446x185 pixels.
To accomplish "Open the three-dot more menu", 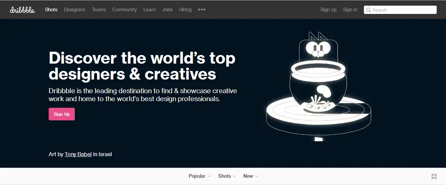I will click(x=202, y=10).
